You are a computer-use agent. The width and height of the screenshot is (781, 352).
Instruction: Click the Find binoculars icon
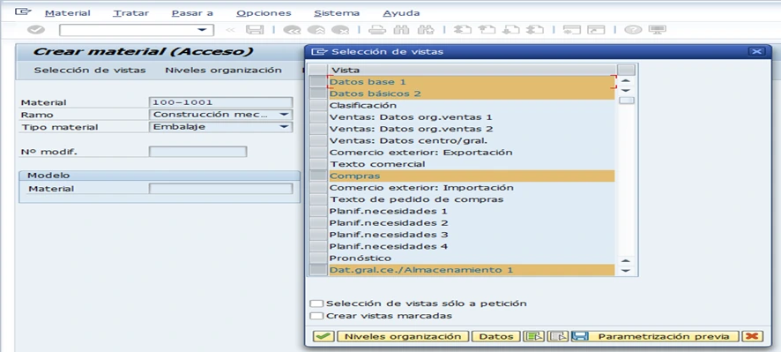click(x=401, y=30)
